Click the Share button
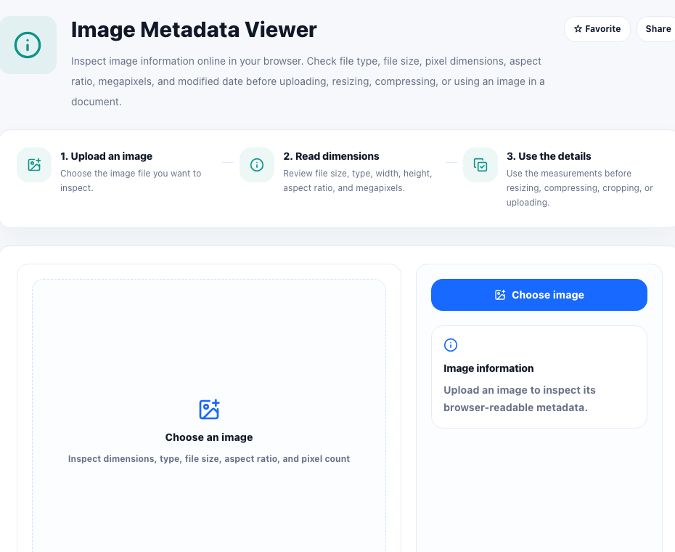Image resolution: width=675 pixels, height=552 pixels. click(x=658, y=29)
